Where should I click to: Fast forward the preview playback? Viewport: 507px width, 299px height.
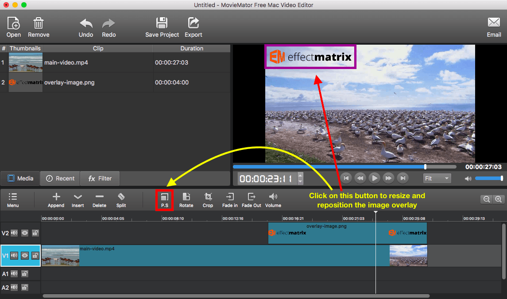pos(388,178)
